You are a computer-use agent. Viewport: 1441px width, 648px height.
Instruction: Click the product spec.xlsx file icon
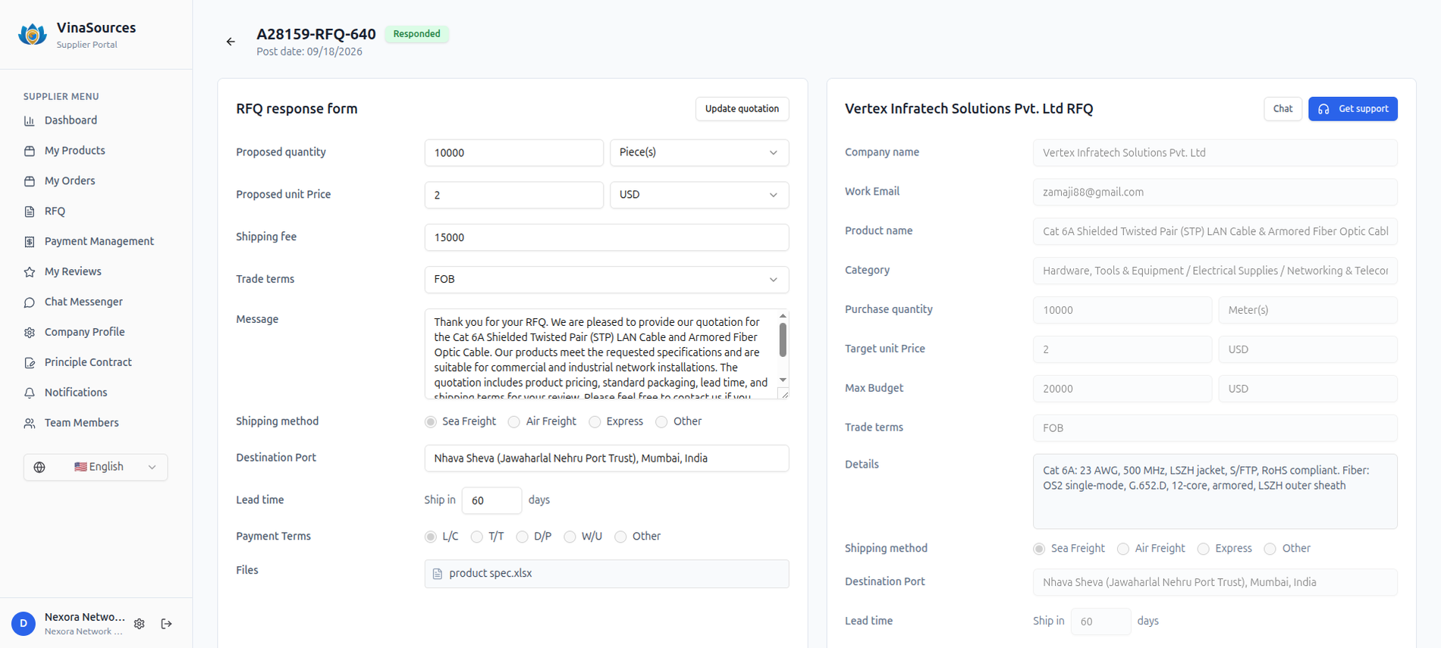pyautogui.click(x=438, y=574)
